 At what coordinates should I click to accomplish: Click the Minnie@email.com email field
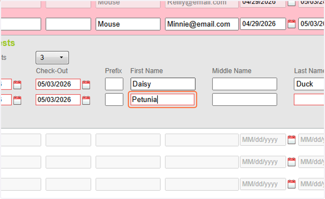click(x=202, y=24)
